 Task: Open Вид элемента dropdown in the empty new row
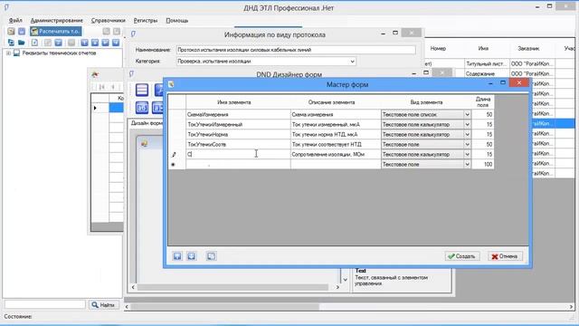point(467,165)
